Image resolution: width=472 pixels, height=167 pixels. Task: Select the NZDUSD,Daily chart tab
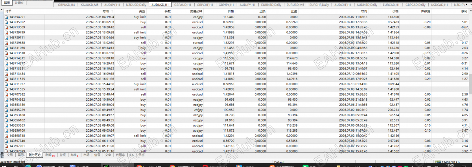pyautogui.click(x=136, y=5)
